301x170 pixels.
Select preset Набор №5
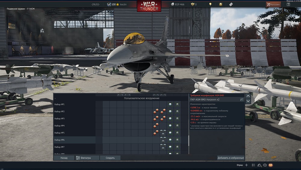74,133
